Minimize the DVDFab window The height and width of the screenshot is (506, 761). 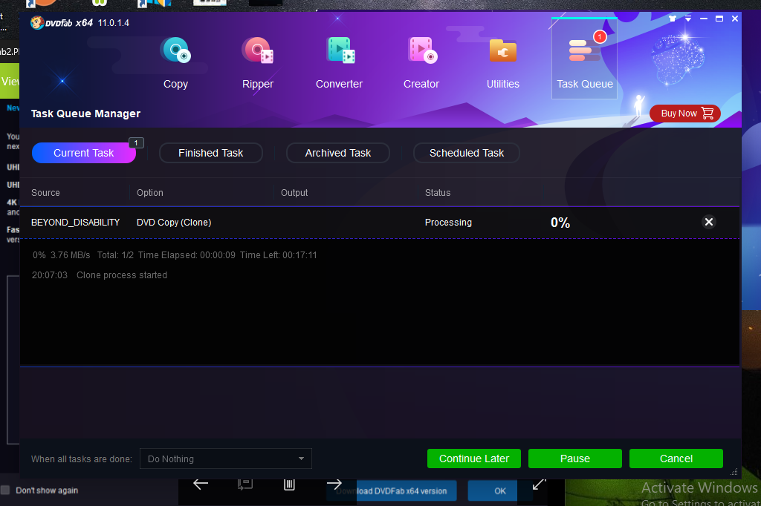pos(704,19)
